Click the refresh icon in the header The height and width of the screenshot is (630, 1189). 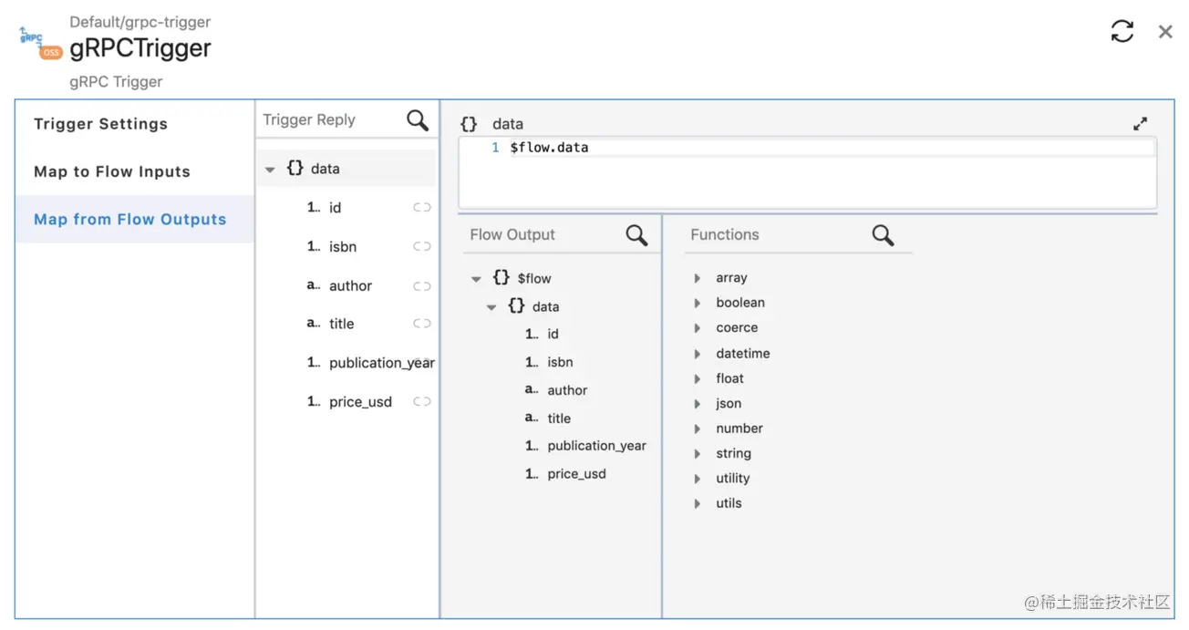coord(1122,31)
